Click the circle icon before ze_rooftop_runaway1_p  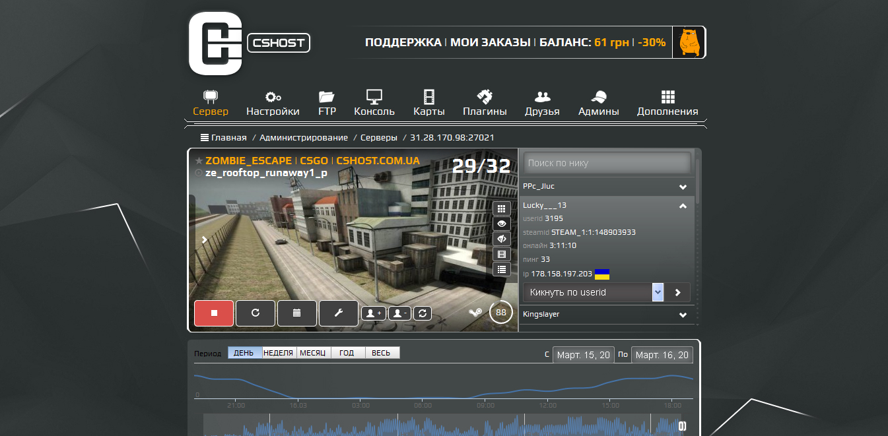(x=199, y=173)
